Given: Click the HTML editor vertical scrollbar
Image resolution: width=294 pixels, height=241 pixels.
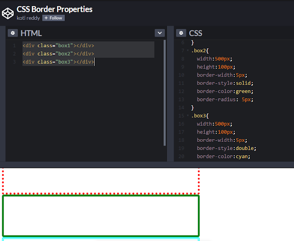Looking at the screenshot, I should coord(164,93).
